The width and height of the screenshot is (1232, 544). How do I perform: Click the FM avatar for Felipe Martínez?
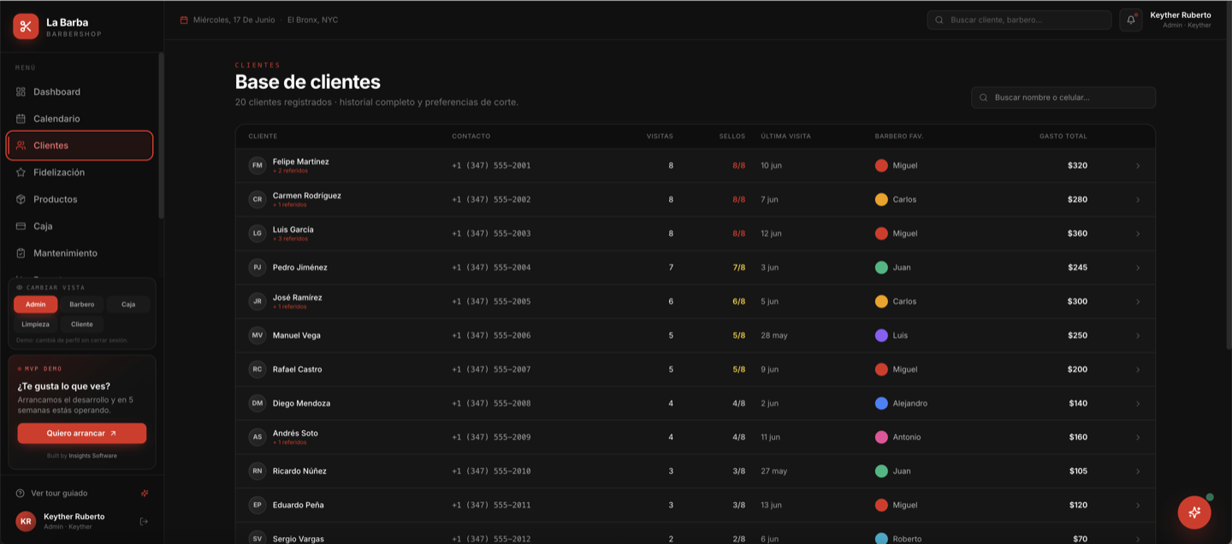pyautogui.click(x=258, y=165)
